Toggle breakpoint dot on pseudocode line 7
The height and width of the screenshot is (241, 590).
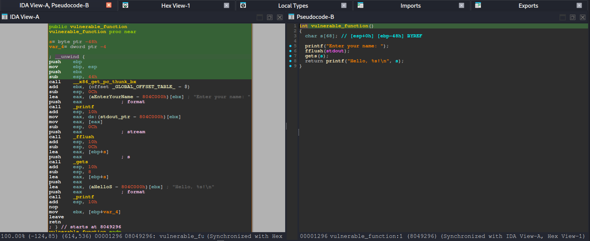(x=290, y=56)
